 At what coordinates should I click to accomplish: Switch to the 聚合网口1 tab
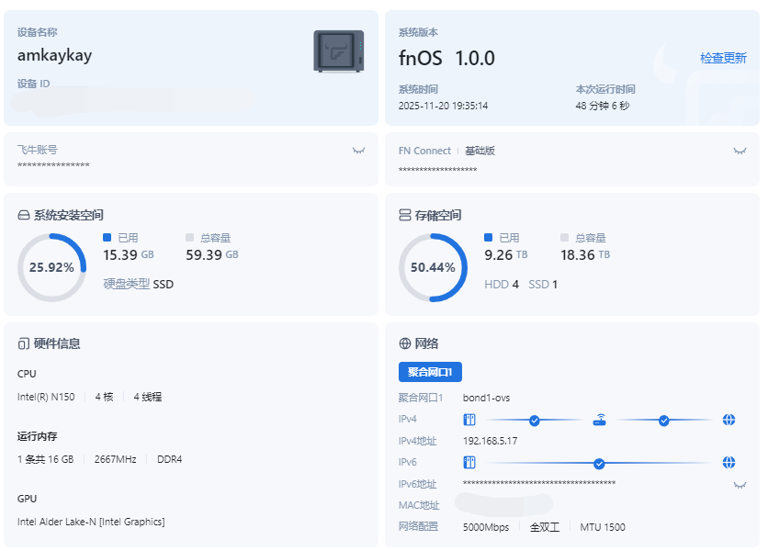tap(429, 371)
